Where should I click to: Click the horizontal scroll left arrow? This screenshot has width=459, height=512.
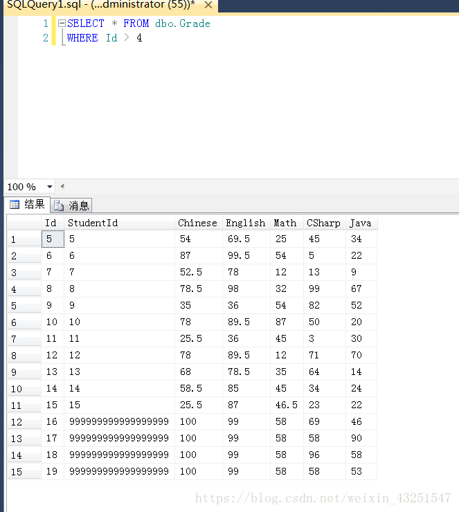coord(62,186)
